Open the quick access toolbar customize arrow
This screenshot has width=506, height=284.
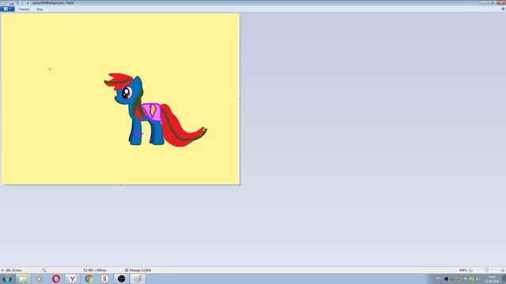[x=28, y=3]
